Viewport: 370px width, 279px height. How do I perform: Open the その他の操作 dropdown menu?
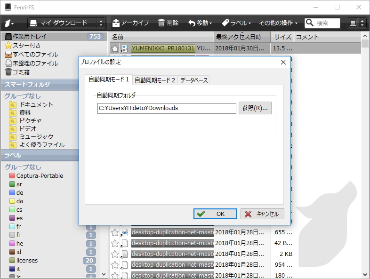tap(278, 23)
